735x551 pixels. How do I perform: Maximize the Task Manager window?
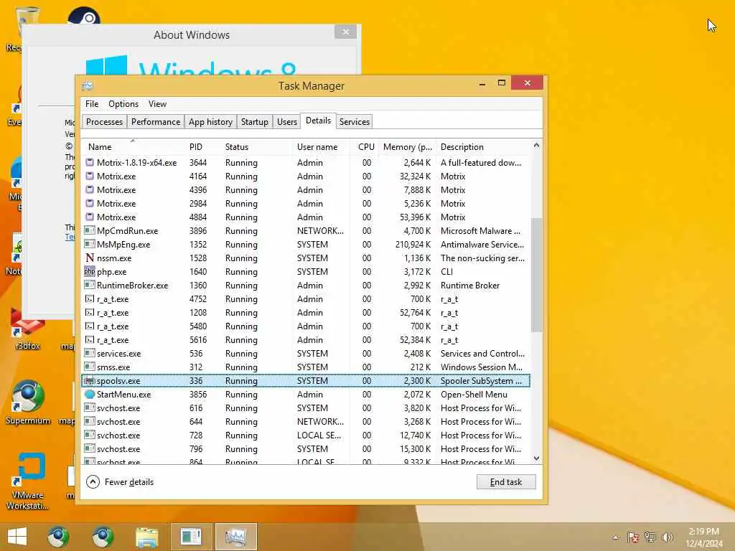(501, 83)
